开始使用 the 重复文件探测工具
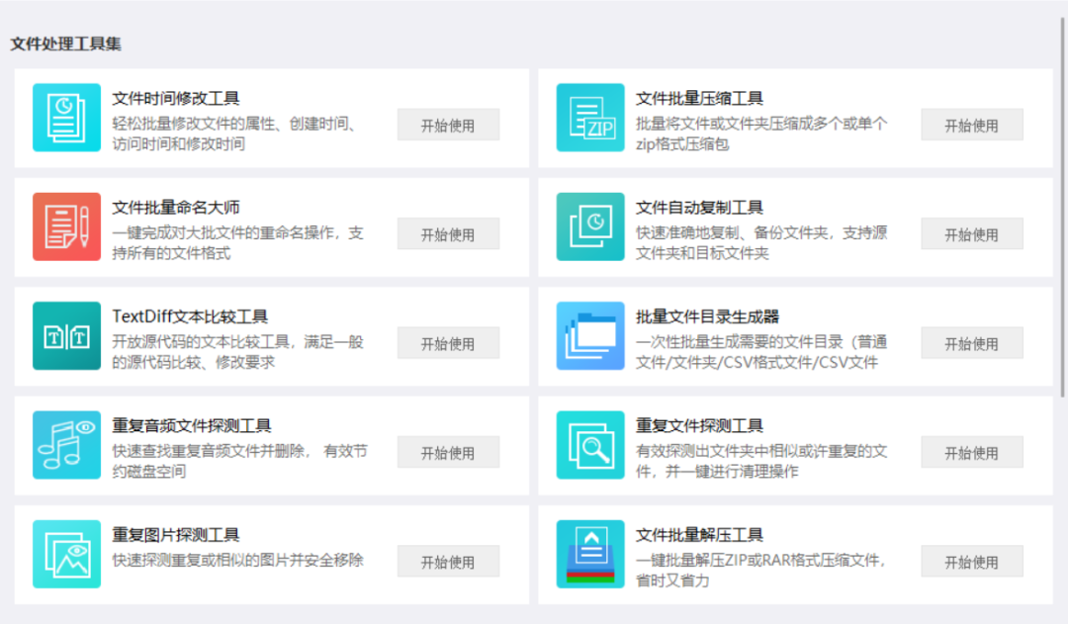 point(972,452)
